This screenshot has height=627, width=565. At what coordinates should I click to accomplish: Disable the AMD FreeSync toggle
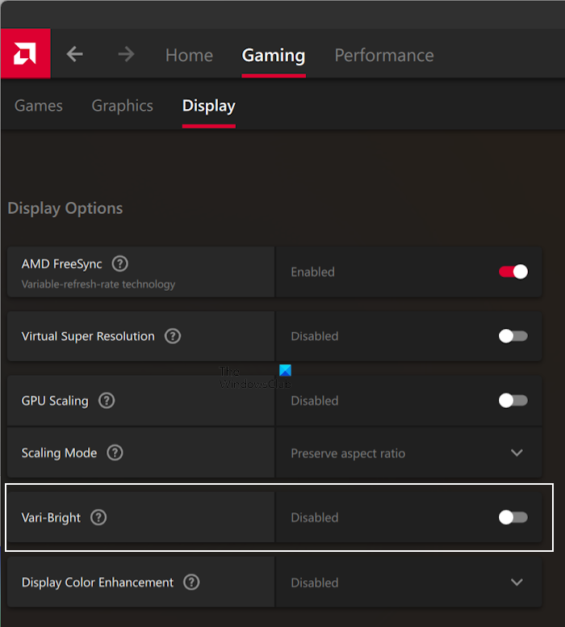pos(513,271)
